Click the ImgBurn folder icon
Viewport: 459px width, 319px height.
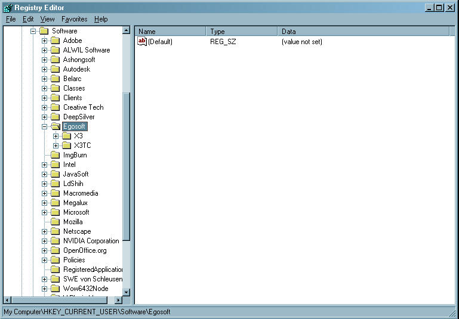pos(56,155)
